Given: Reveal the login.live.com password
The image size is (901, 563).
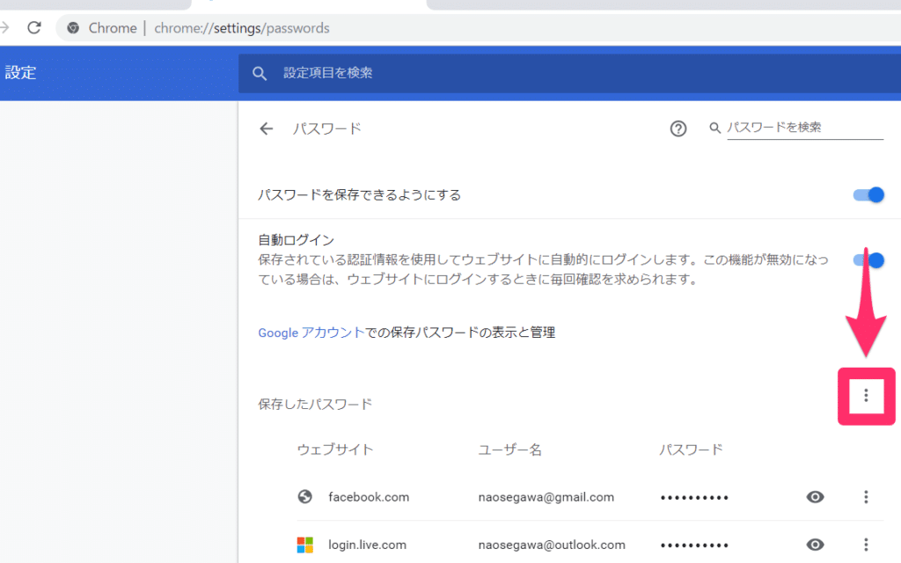Looking at the screenshot, I should pos(815,544).
